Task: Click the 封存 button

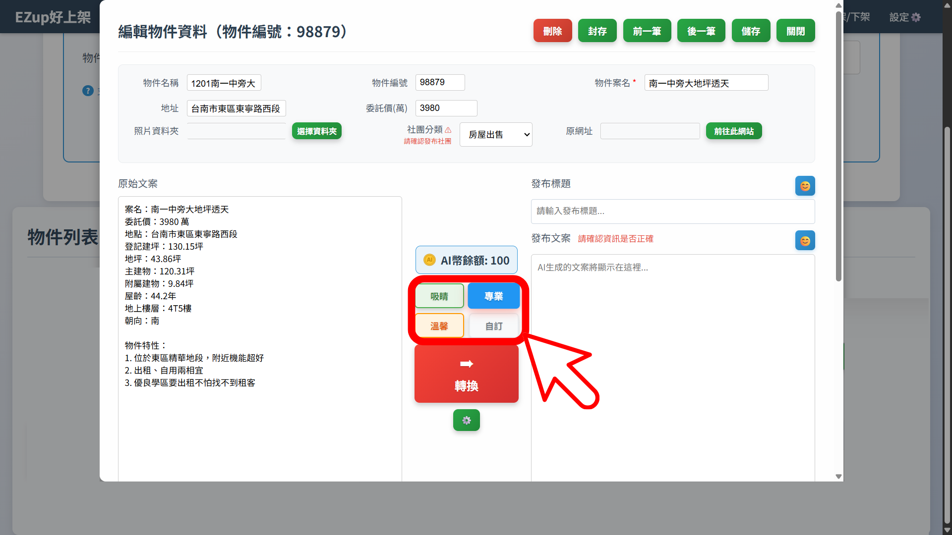Action: click(x=597, y=31)
